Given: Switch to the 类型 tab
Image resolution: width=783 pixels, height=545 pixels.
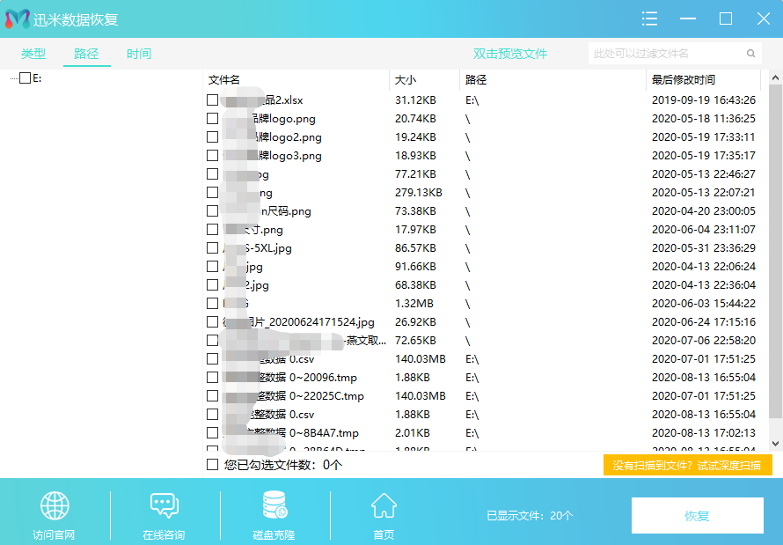Looking at the screenshot, I should click(33, 54).
